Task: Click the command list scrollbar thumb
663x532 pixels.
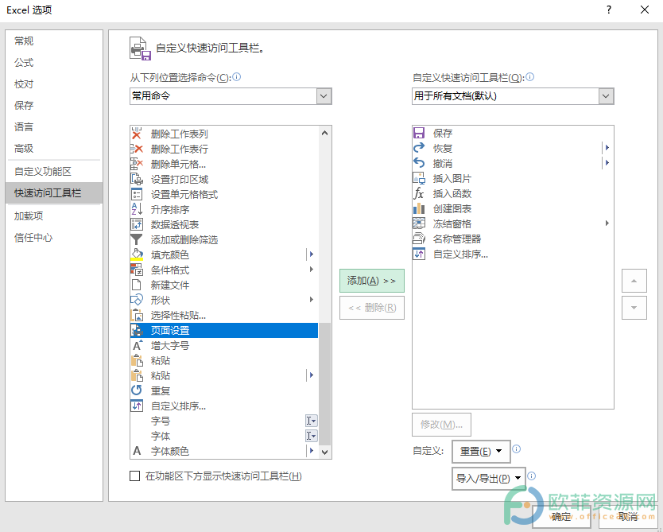Action: pyautogui.click(x=324, y=384)
